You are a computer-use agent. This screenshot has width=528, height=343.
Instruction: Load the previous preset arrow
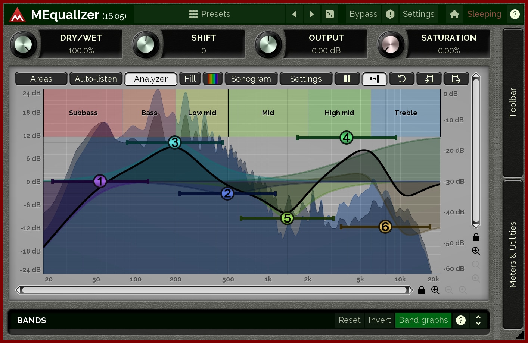click(x=294, y=14)
